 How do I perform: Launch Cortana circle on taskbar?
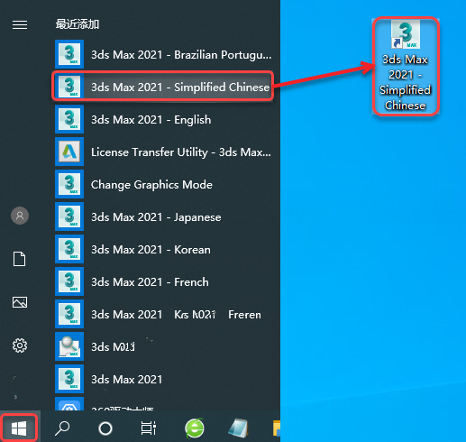105,428
